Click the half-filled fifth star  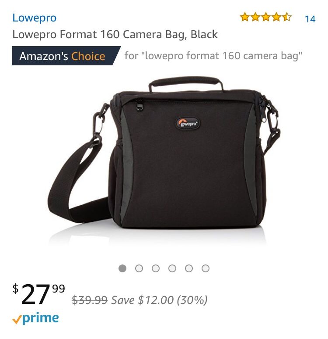tap(286, 17)
